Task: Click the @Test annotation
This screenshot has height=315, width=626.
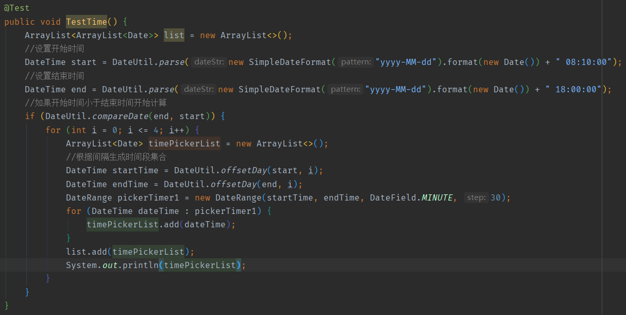Action: (17, 8)
